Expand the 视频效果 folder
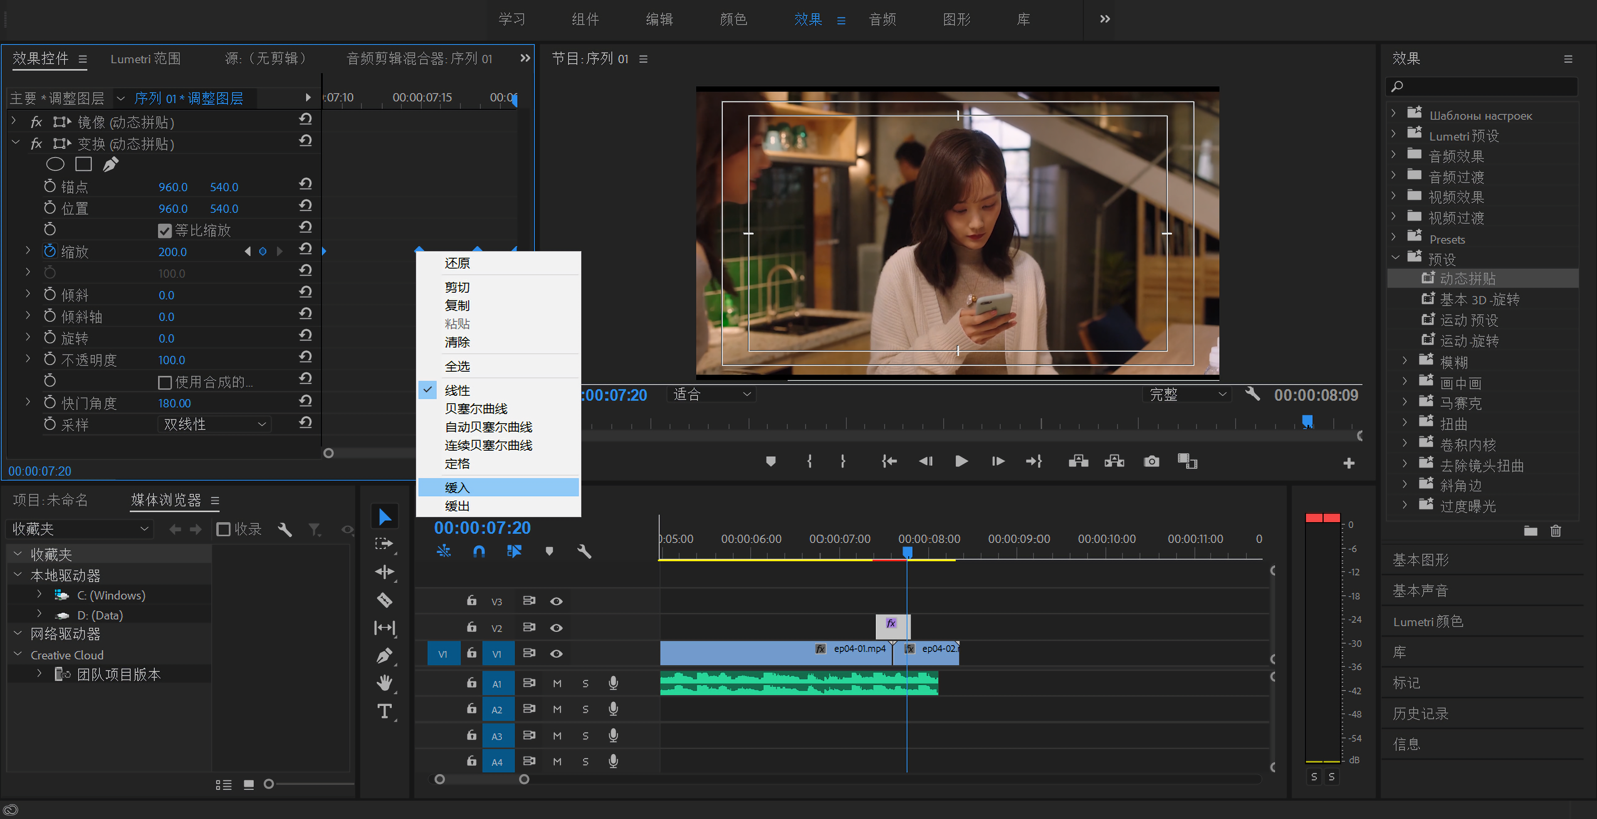 1393,196
